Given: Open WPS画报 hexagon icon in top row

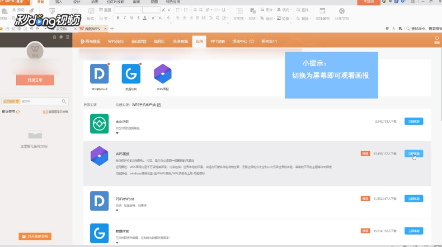Looking at the screenshot, I should pos(163,74).
